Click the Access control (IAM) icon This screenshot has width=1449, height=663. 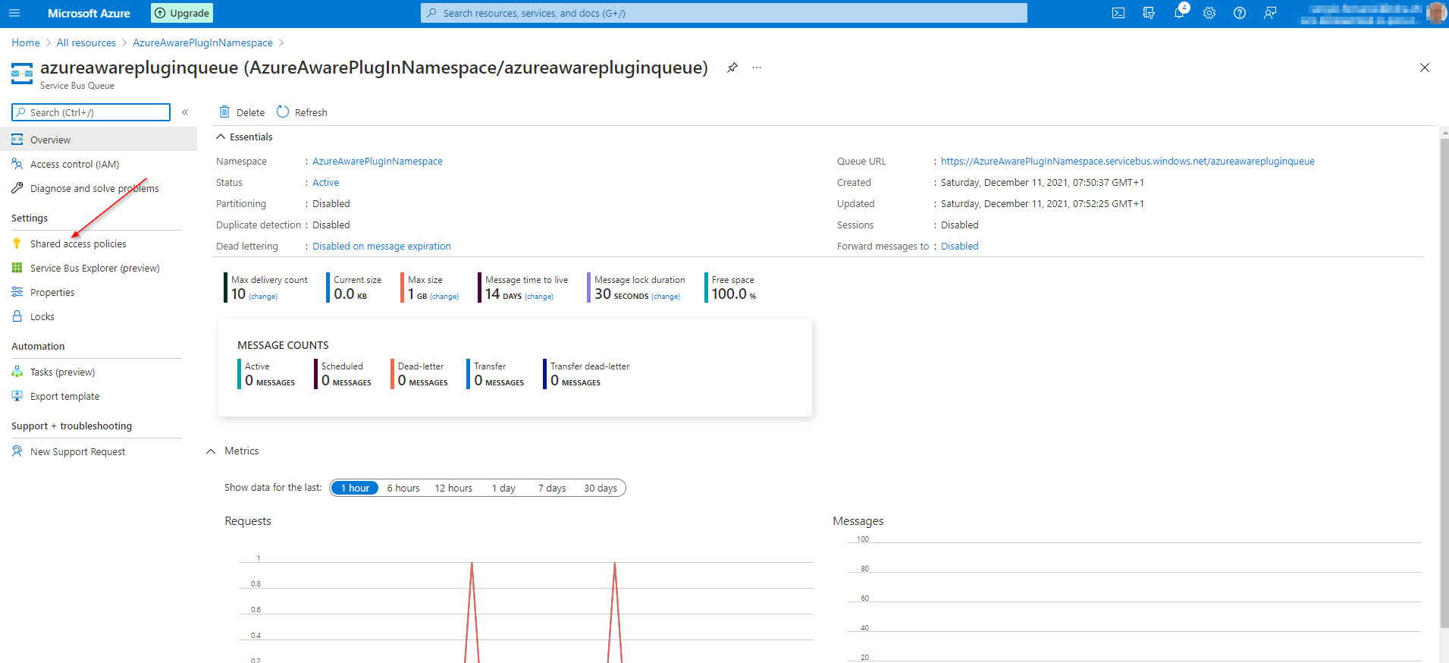[17, 164]
